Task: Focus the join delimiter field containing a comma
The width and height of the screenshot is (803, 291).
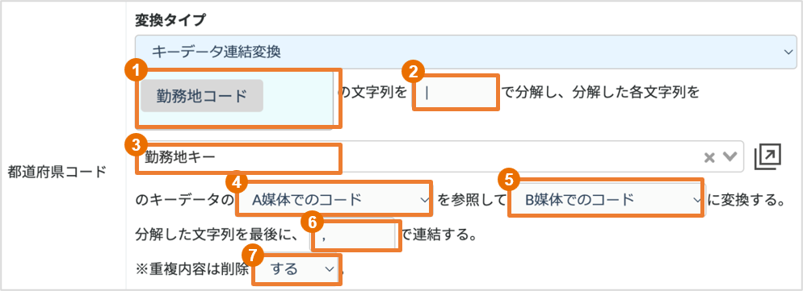Action: point(354,235)
